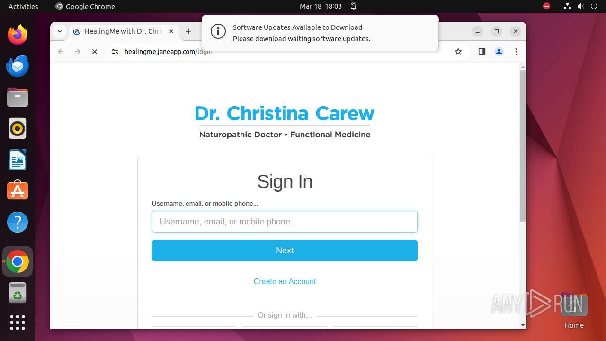
Task: Open Firefox from the dock
Action: [18, 35]
